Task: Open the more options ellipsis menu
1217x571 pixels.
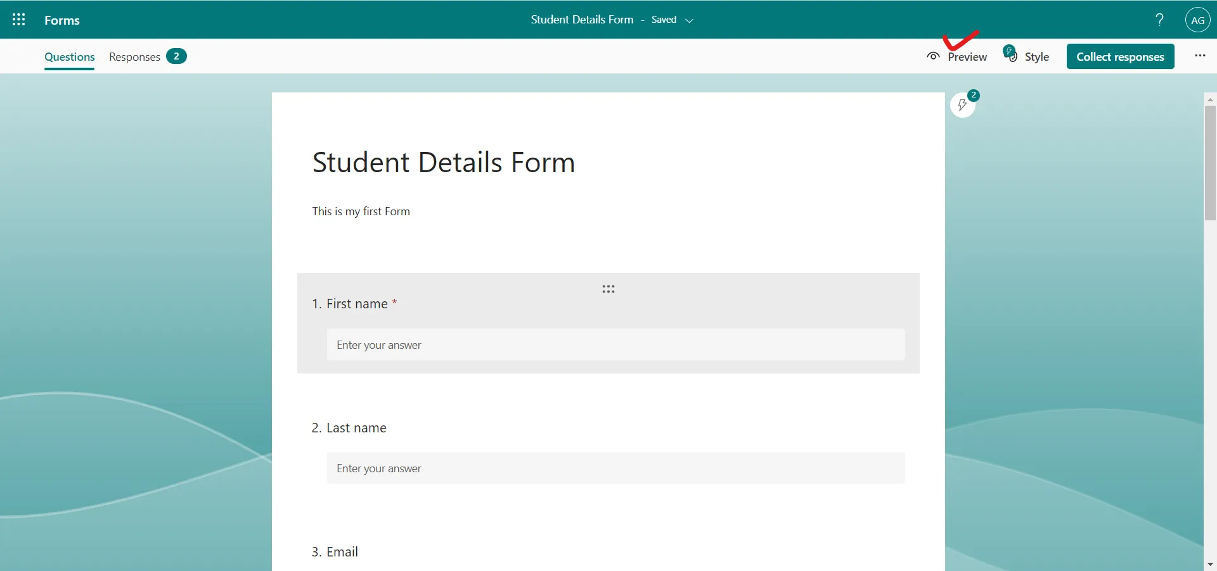Action: click(x=1199, y=56)
